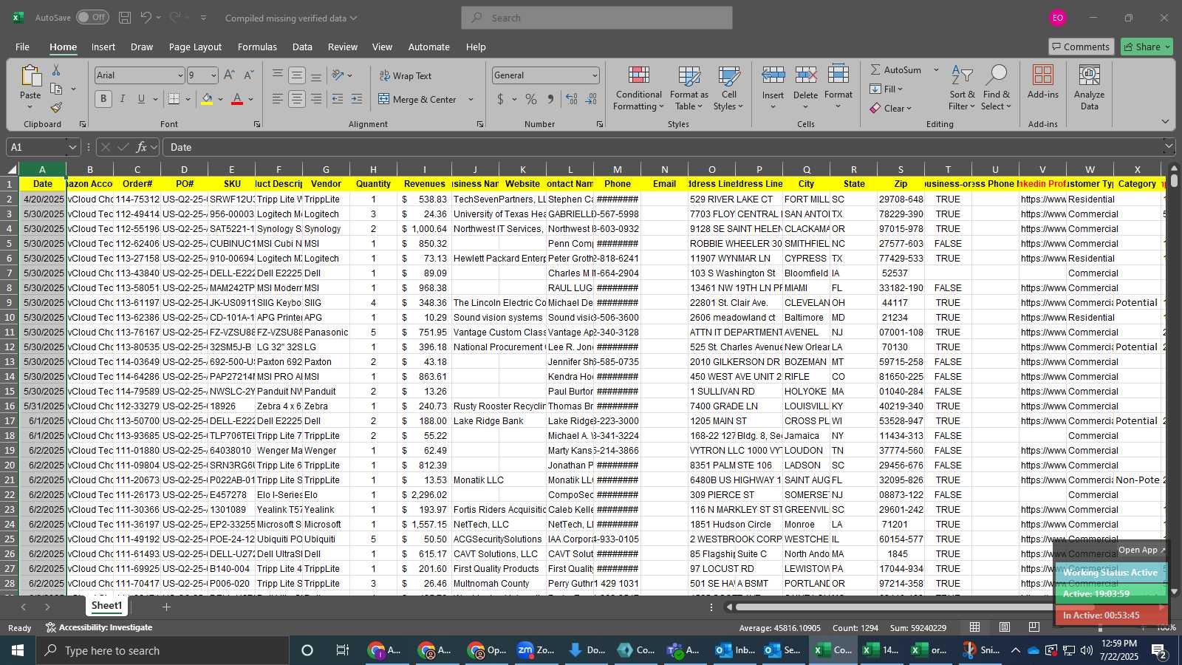Screen dimensions: 1182x665
Task: Toggle Wrap Text
Action: coord(406,76)
